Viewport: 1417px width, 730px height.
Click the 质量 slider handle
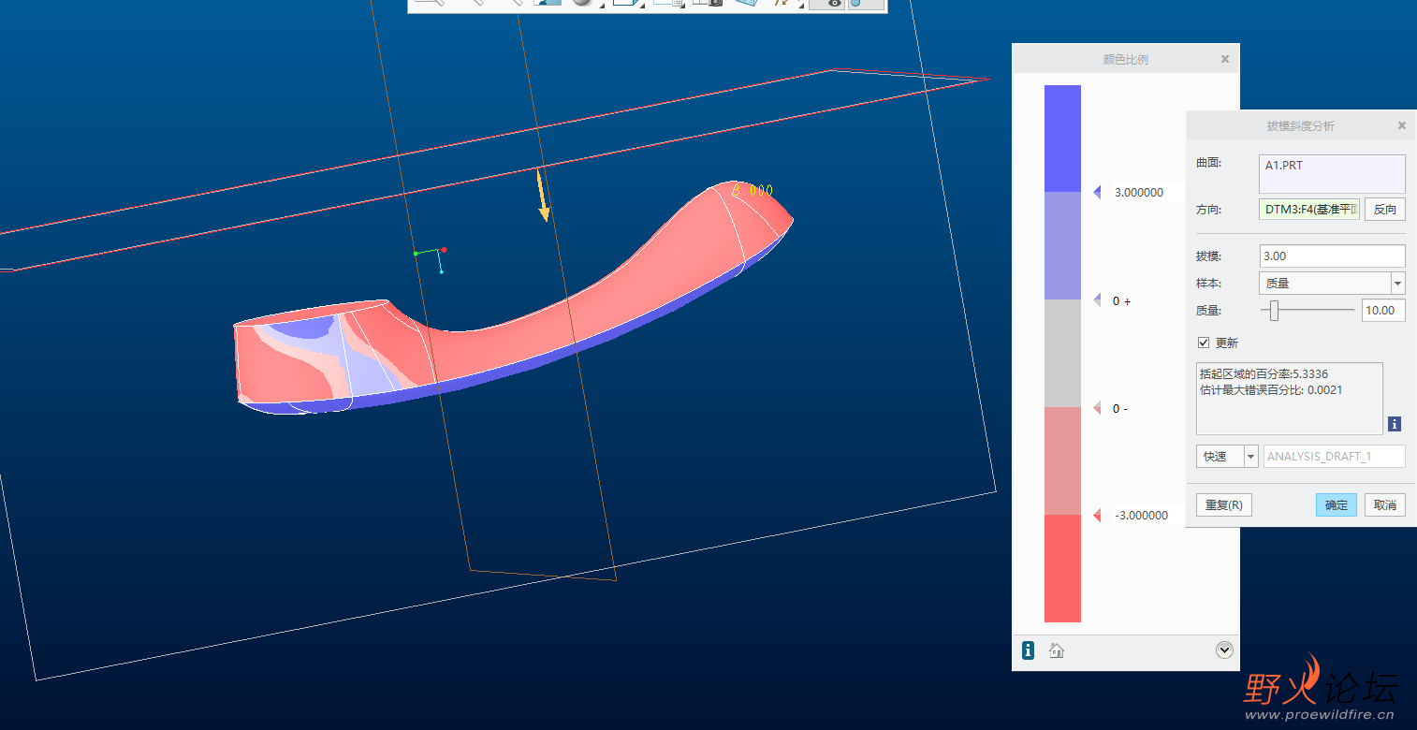[x=1274, y=311]
